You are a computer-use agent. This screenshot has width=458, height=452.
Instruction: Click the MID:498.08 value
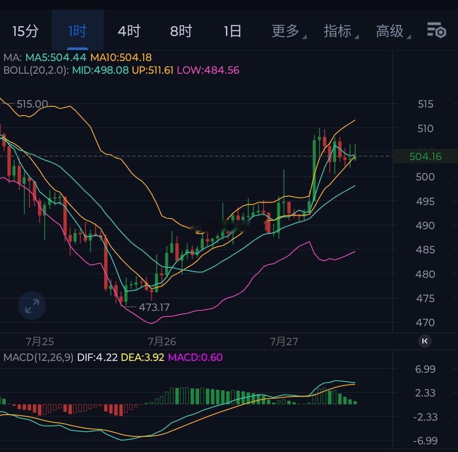[x=100, y=70]
